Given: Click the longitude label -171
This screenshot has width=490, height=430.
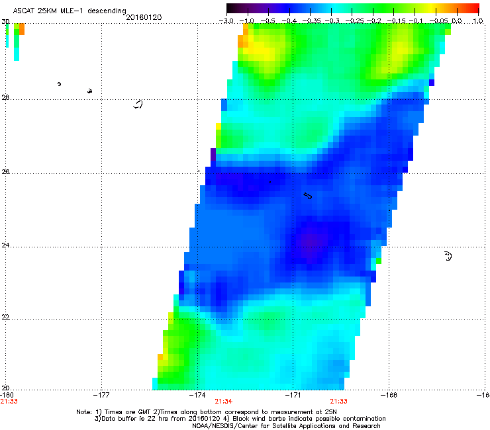Looking at the screenshot, I should point(293,395).
